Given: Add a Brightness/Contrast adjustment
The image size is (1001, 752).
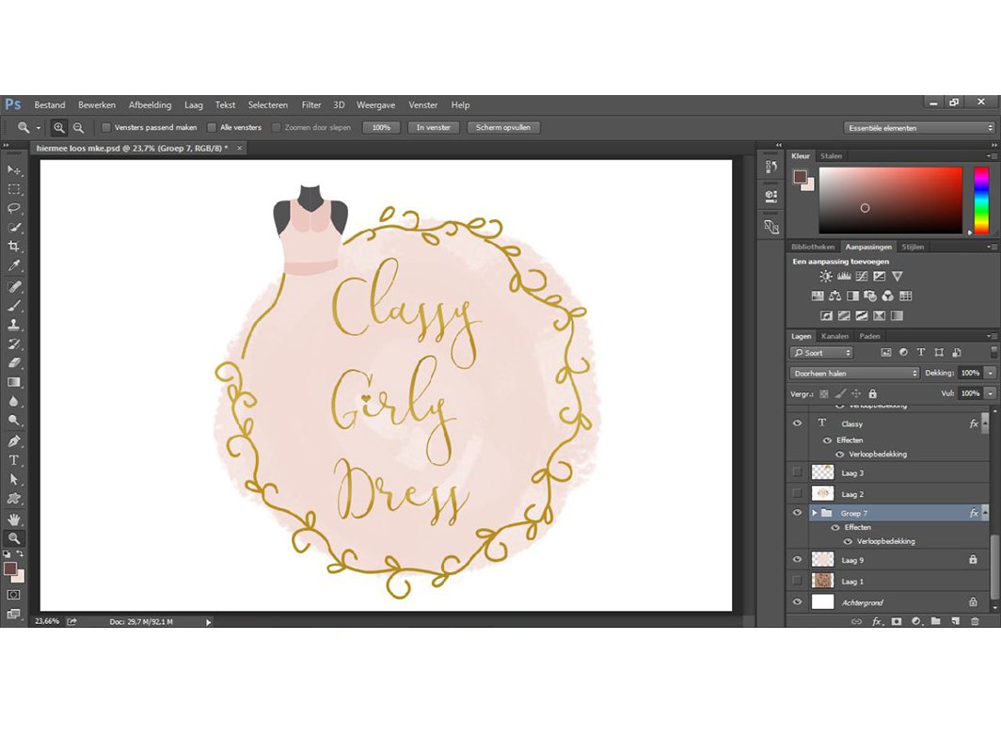Looking at the screenshot, I should [825, 276].
